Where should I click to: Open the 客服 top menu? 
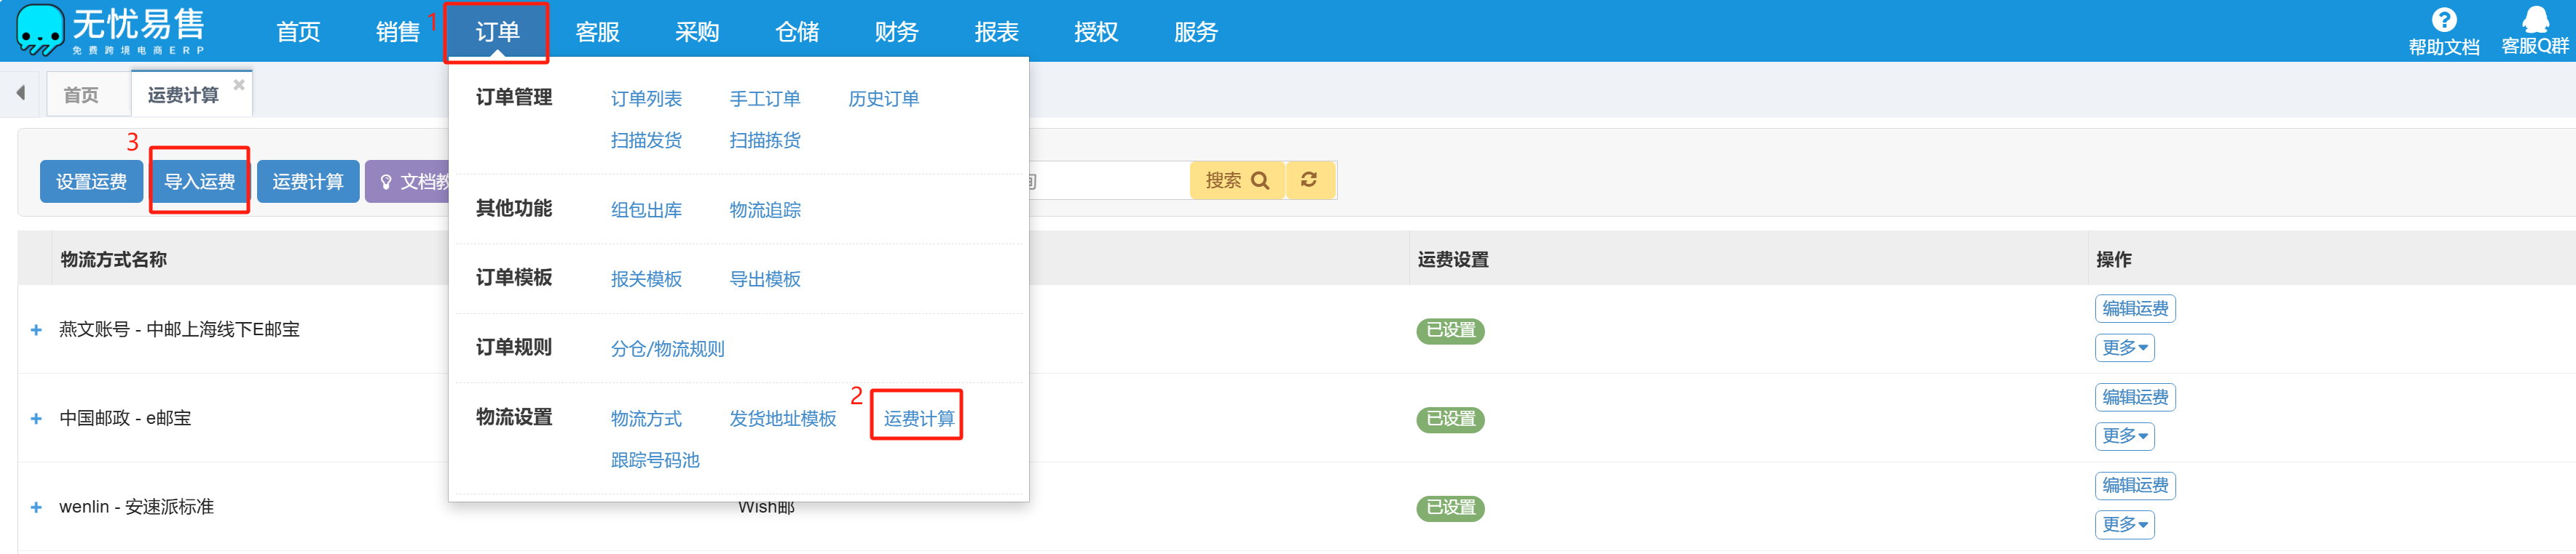(597, 32)
